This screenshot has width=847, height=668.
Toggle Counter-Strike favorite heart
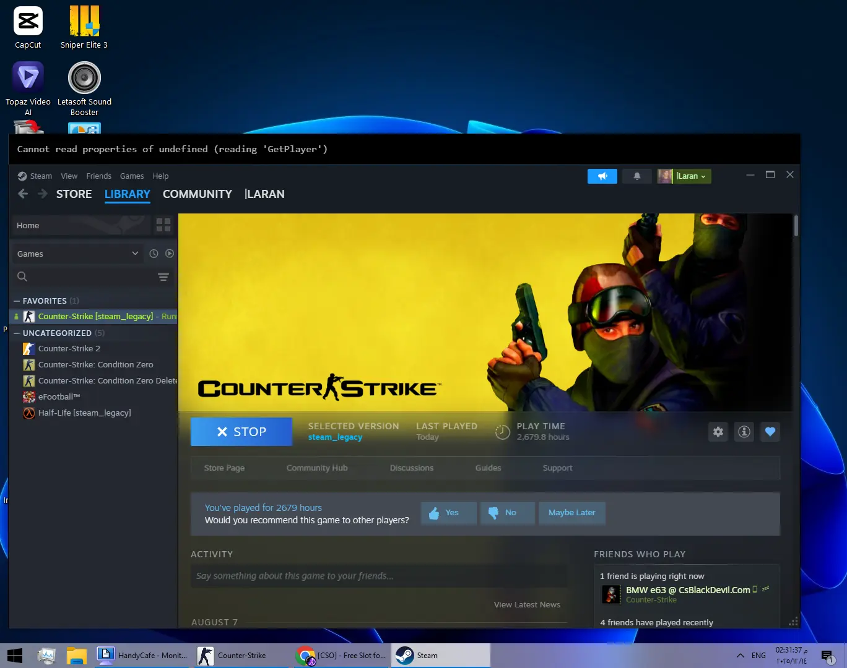(770, 432)
